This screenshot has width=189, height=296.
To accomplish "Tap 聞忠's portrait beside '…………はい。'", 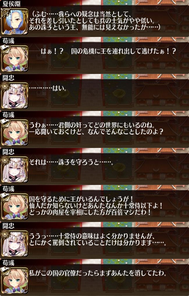I will (15, 95).
